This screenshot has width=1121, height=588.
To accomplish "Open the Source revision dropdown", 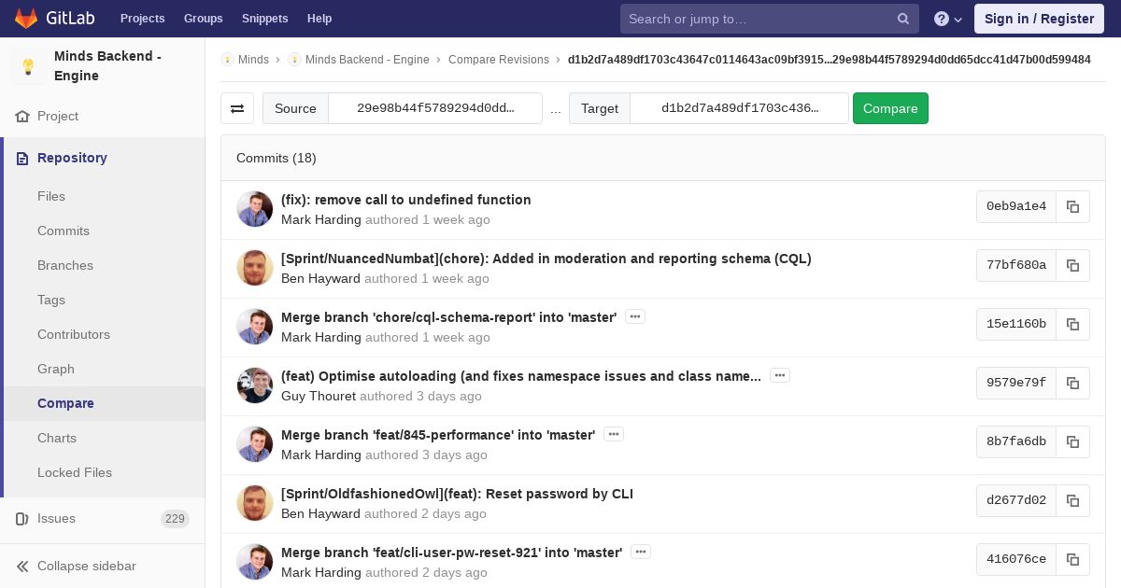I will pos(435,108).
